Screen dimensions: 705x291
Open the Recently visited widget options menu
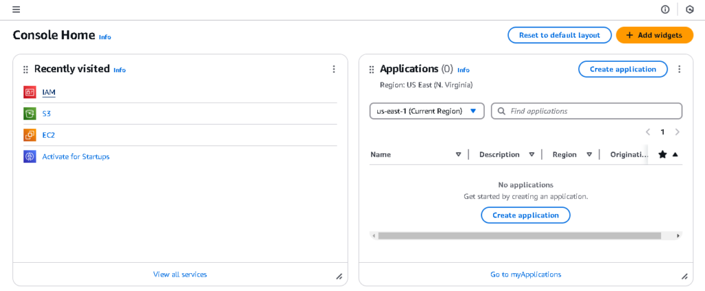(334, 69)
